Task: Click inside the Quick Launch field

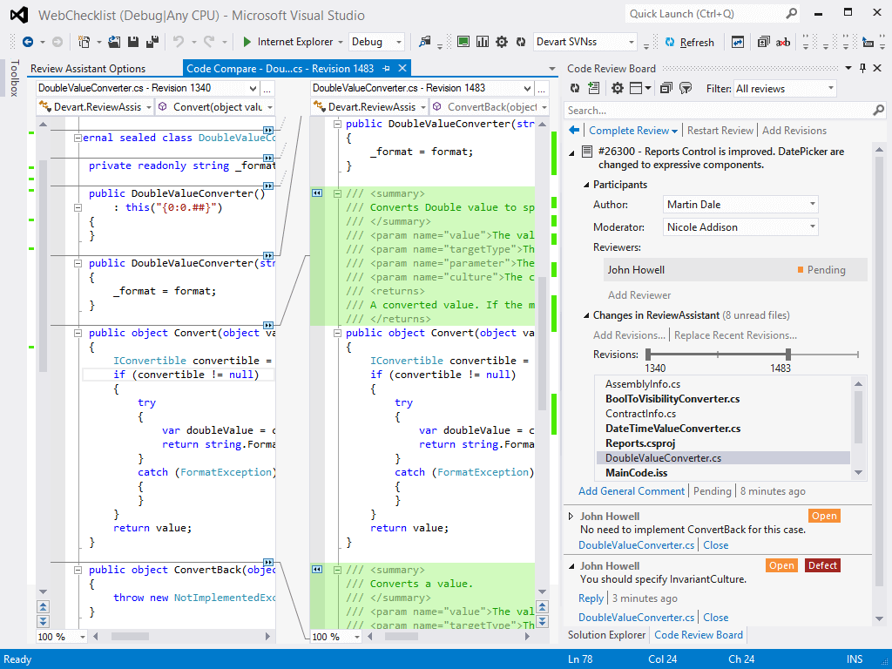Action: coord(713,14)
